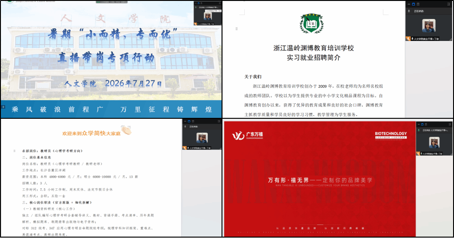
Task: Click 招聘人数:3 人 line
Action: (x=35, y=183)
